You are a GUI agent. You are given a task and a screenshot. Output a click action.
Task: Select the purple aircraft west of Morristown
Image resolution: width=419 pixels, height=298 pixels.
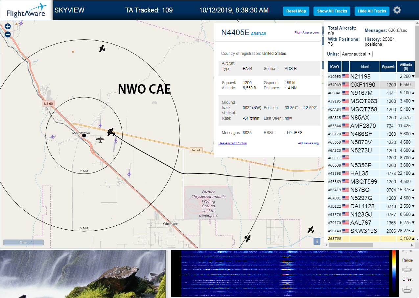pos(52,136)
